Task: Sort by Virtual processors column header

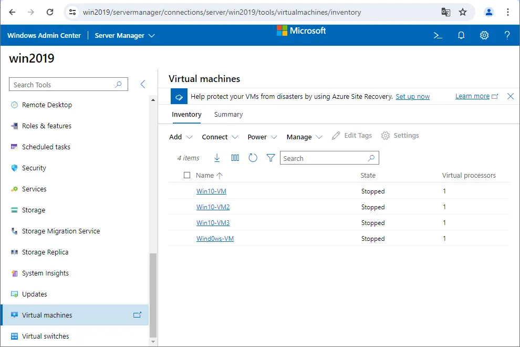Action: click(x=469, y=175)
